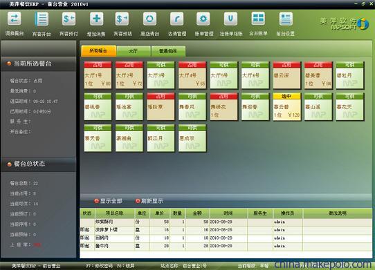
Task: Select the 宾客预付 prepayment icon
Action: tap(68, 19)
